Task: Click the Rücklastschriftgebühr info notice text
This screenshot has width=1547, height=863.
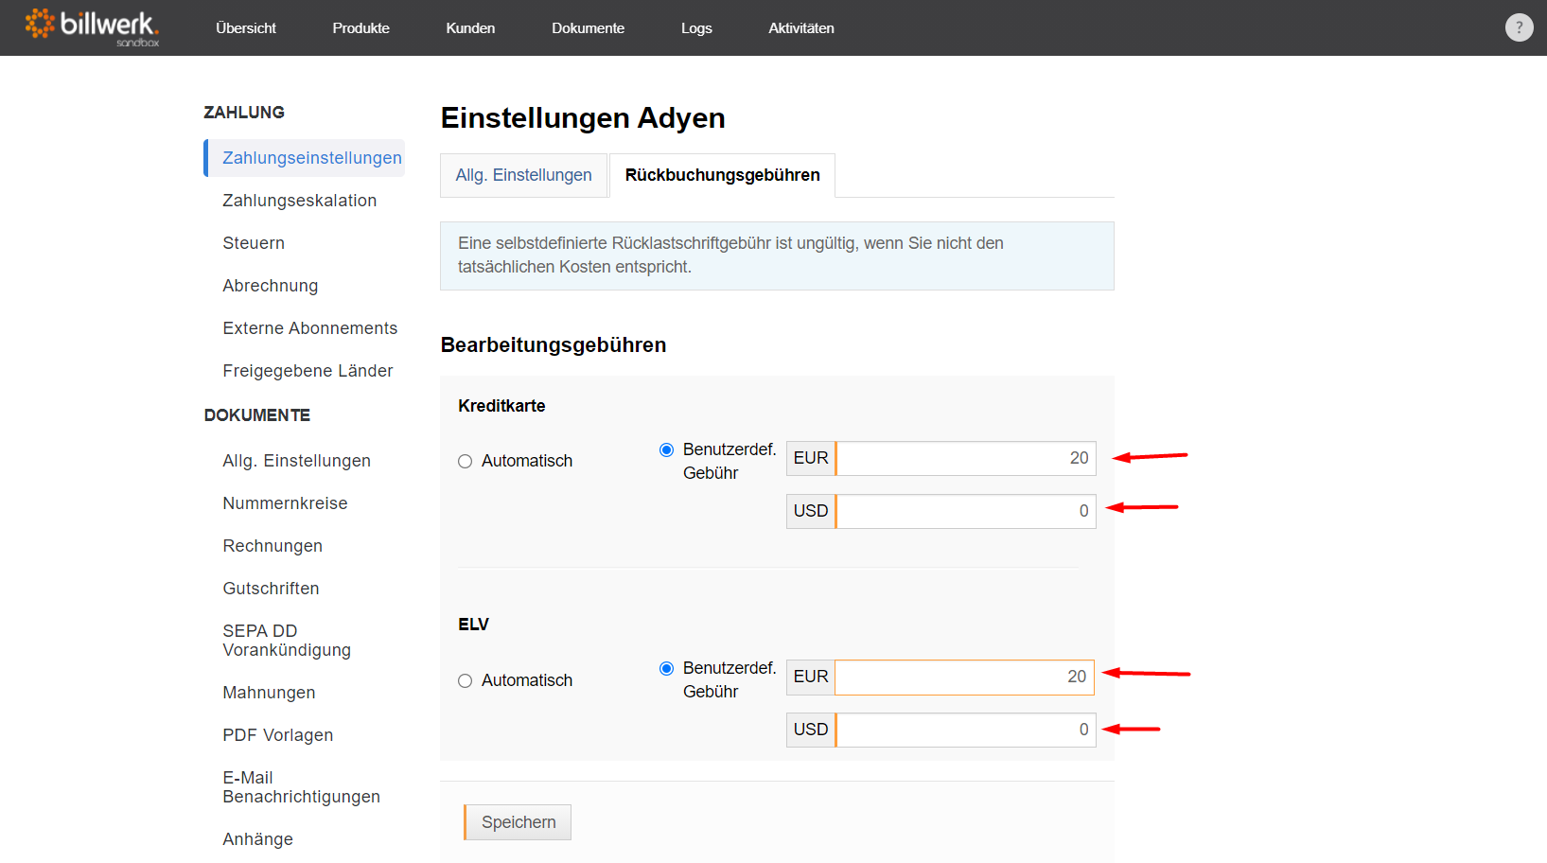Action: tap(730, 255)
